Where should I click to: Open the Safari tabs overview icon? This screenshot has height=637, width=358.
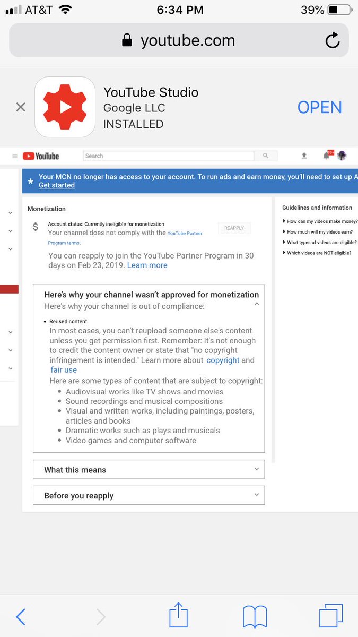point(331,616)
